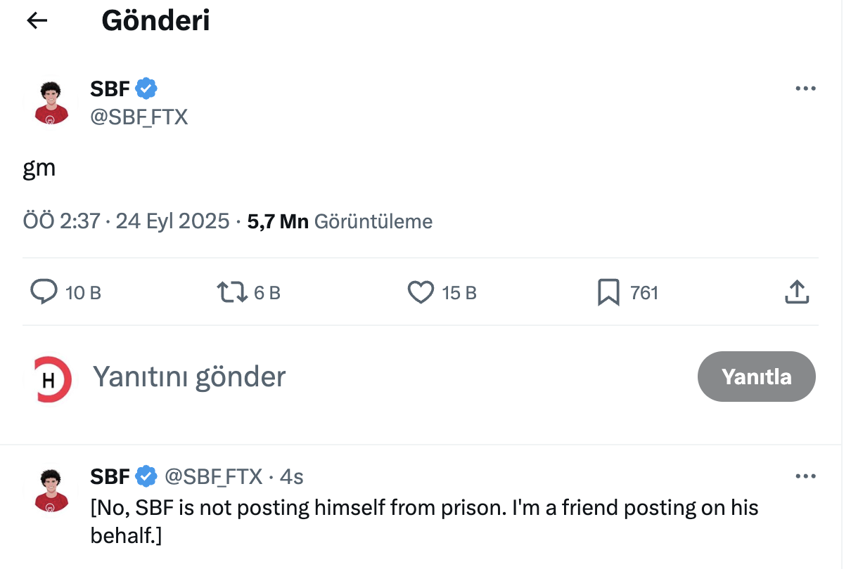
Task: Open SBF avatar on the reply post
Action: [51, 490]
